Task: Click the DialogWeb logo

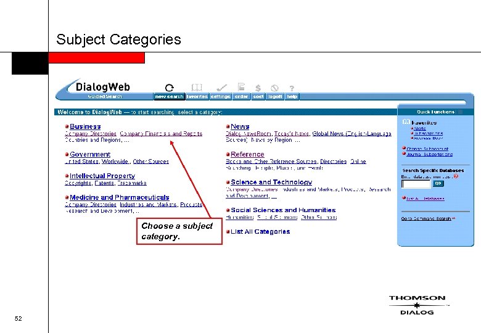Action: coord(102,87)
